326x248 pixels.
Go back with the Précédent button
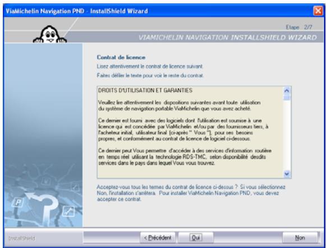(158, 237)
